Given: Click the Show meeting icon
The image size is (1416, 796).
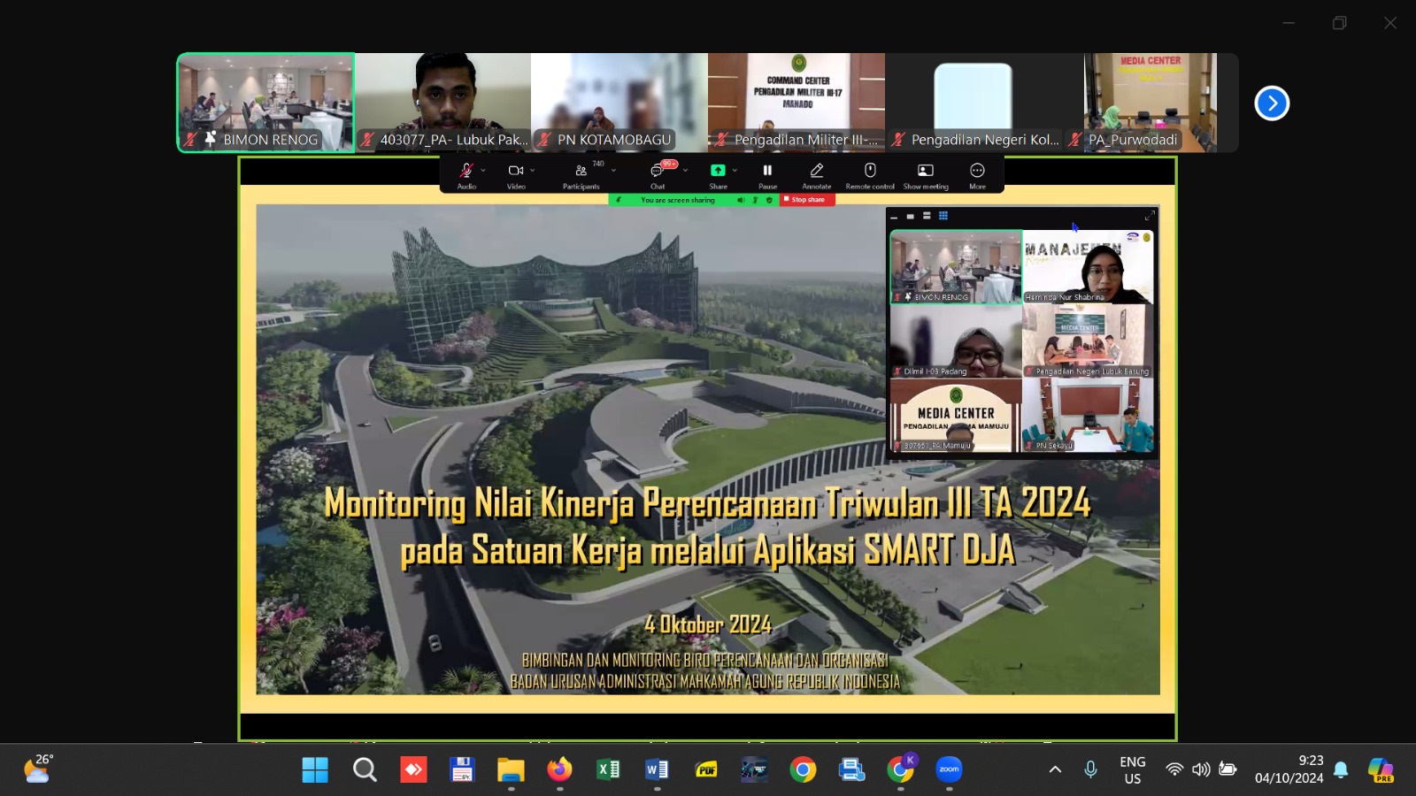Looking at the screenshot, I should pyautogui.click(x=925, y=172).
